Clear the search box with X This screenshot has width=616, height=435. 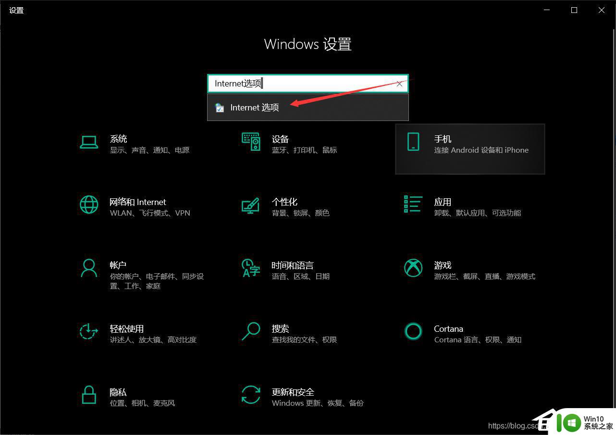(x=399, y=84)
